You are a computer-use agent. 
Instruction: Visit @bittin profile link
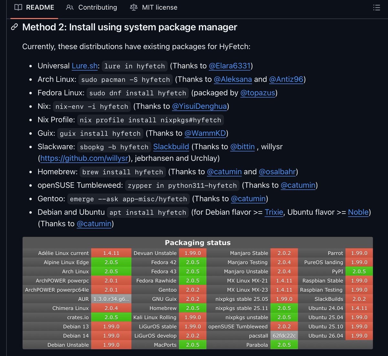242,147
